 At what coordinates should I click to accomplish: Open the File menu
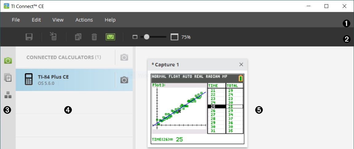[16, 20]
